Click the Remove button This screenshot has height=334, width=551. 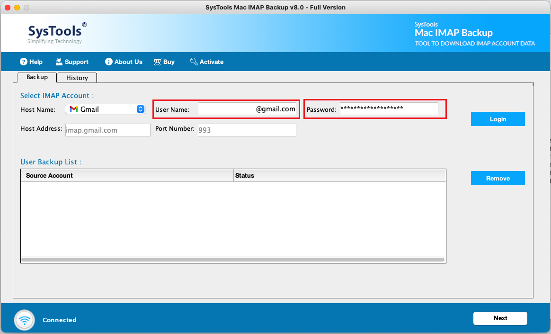[498, 178]
